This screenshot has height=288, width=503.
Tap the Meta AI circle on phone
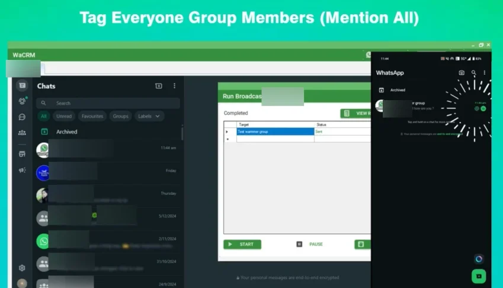[479, 259]
